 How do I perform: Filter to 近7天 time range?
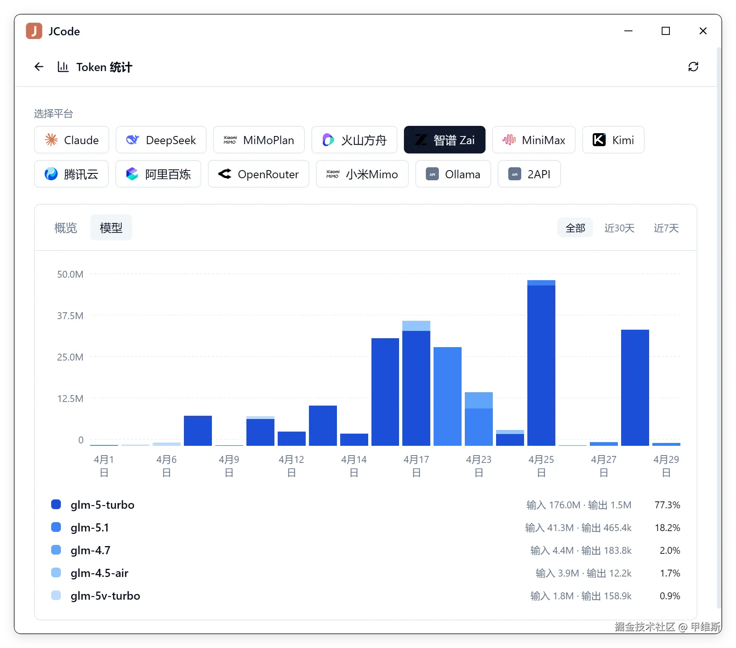[x=666, y=228]
